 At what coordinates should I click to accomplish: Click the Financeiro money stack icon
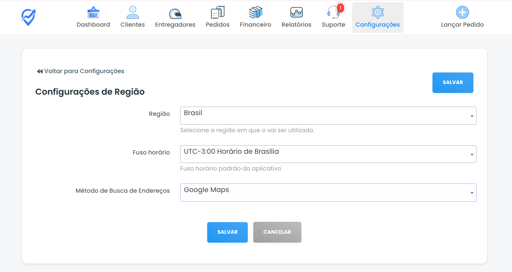(255, 13)
